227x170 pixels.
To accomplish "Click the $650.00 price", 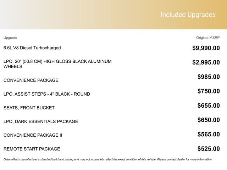I will (x=208, y=120).
